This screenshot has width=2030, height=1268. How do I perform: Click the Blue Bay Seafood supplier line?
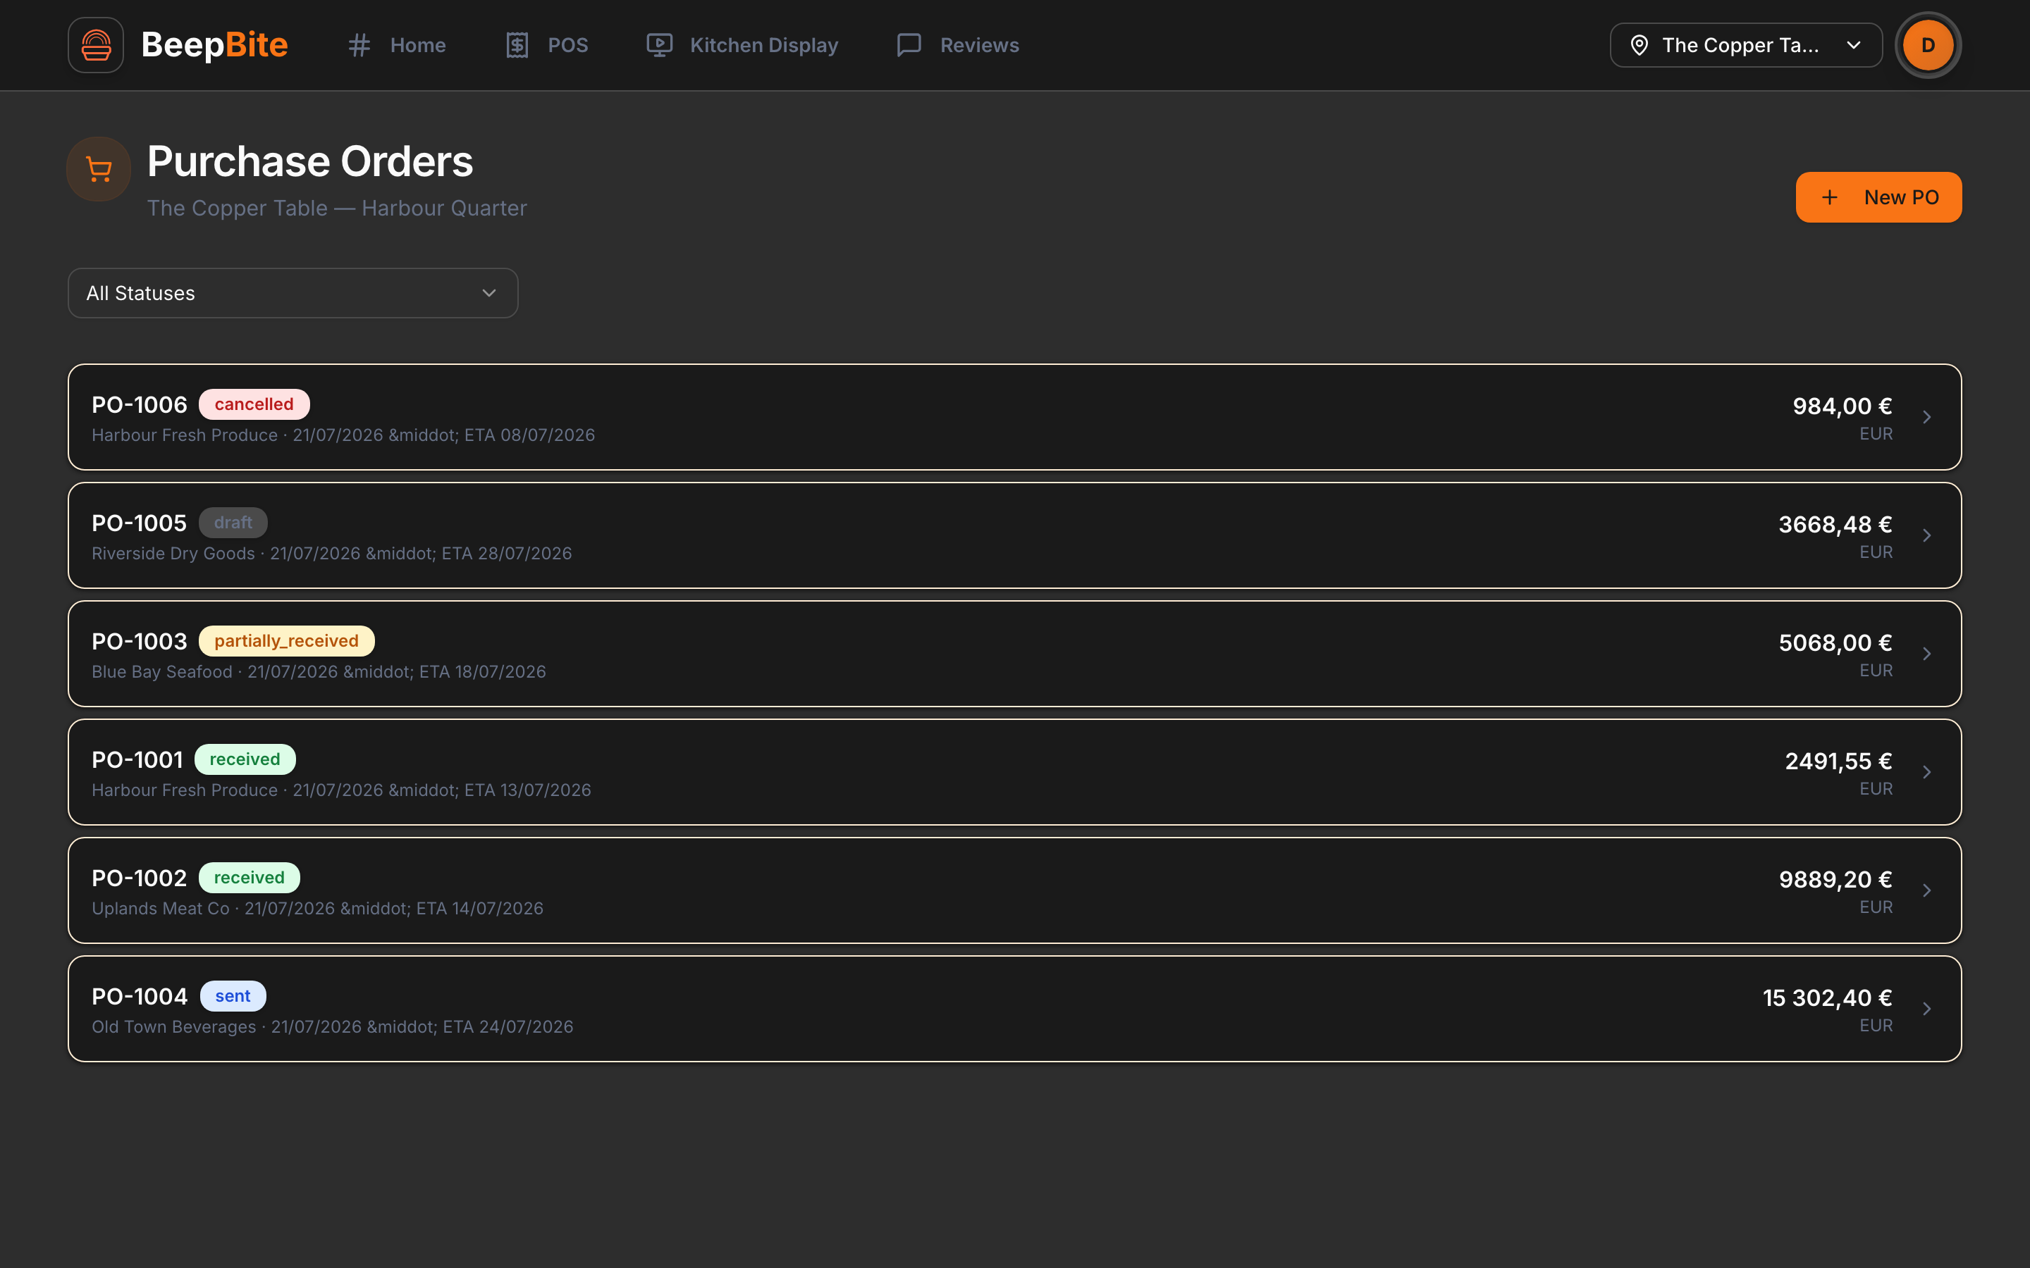[x=319, y=672]
